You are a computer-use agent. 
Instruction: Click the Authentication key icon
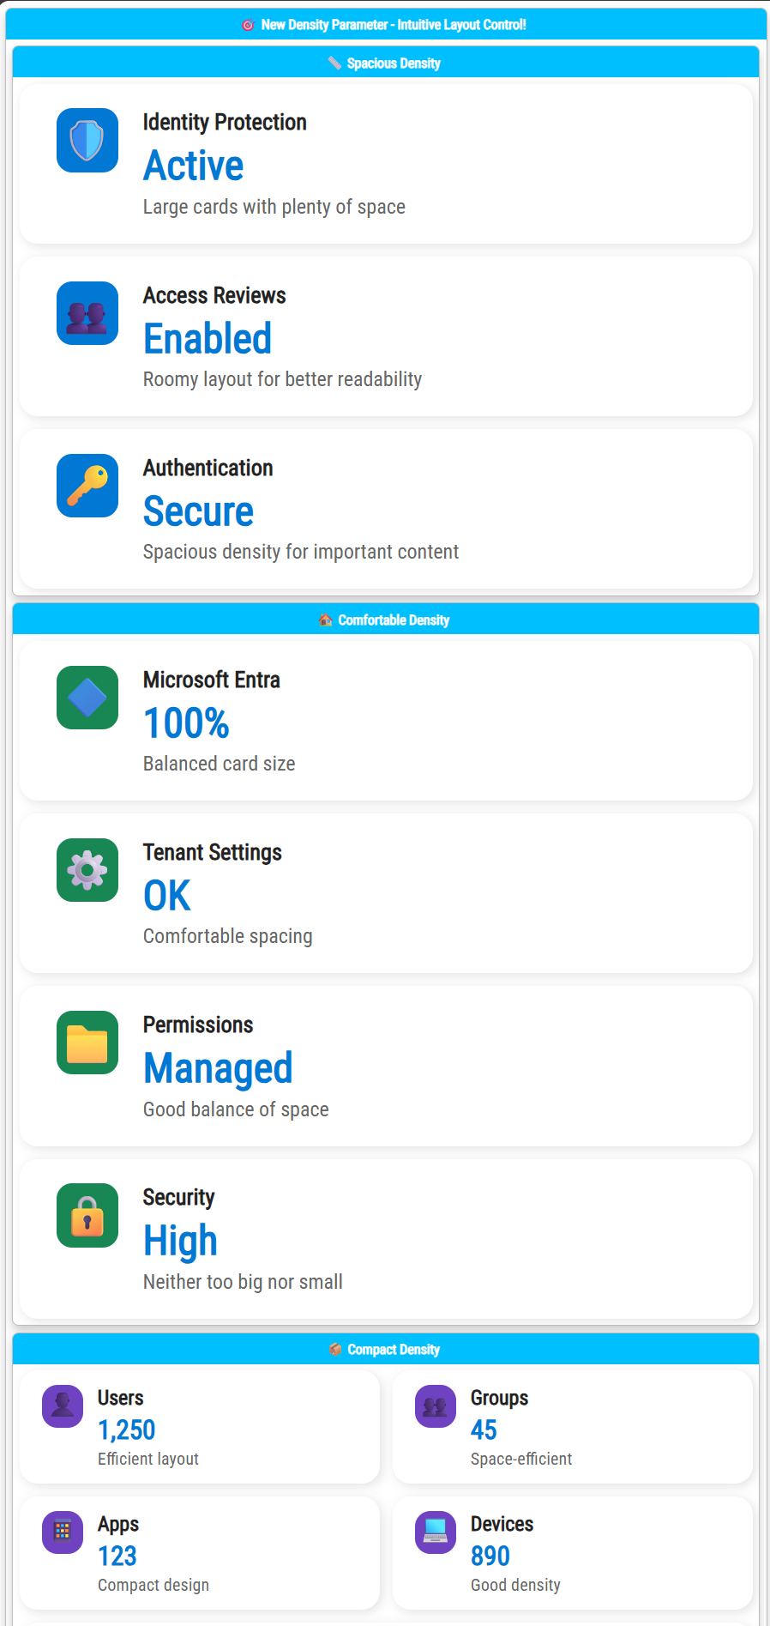87,486
